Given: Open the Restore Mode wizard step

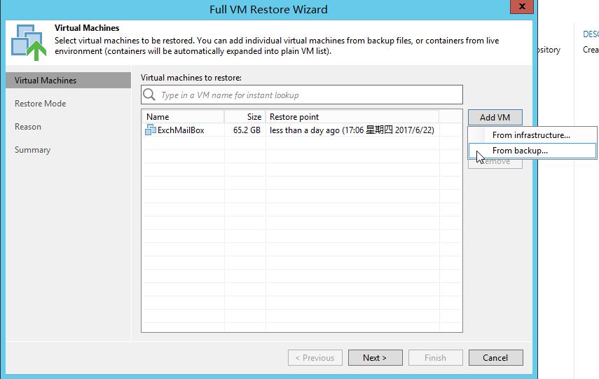Looking at the screenshot, I should click(40, 104).
